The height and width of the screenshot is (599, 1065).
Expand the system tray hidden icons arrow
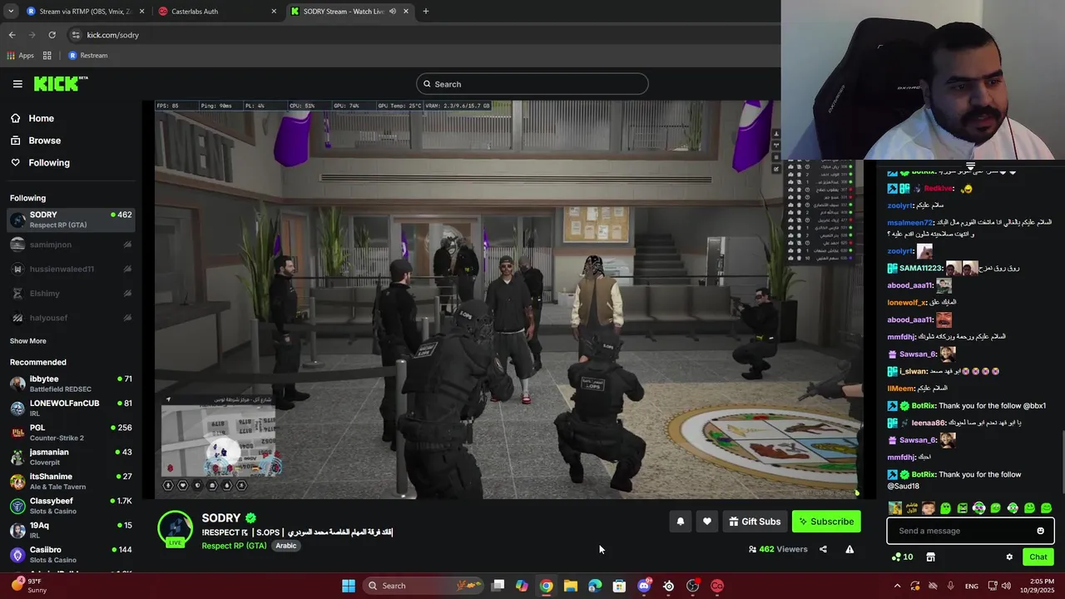(x=897, y=586)
